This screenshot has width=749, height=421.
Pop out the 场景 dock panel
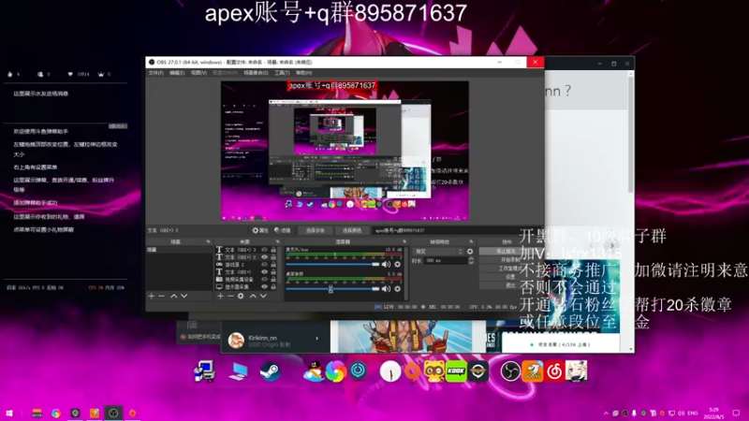point(208,241)
